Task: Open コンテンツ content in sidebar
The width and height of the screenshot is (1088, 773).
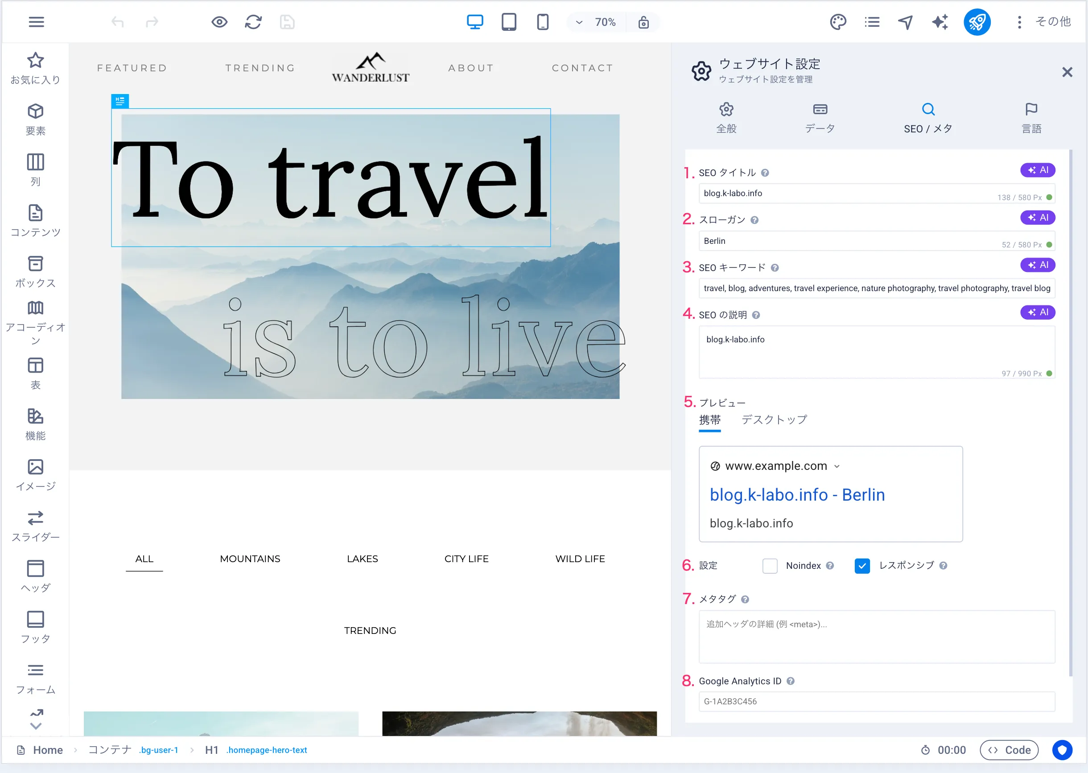Action: point(36,221)
